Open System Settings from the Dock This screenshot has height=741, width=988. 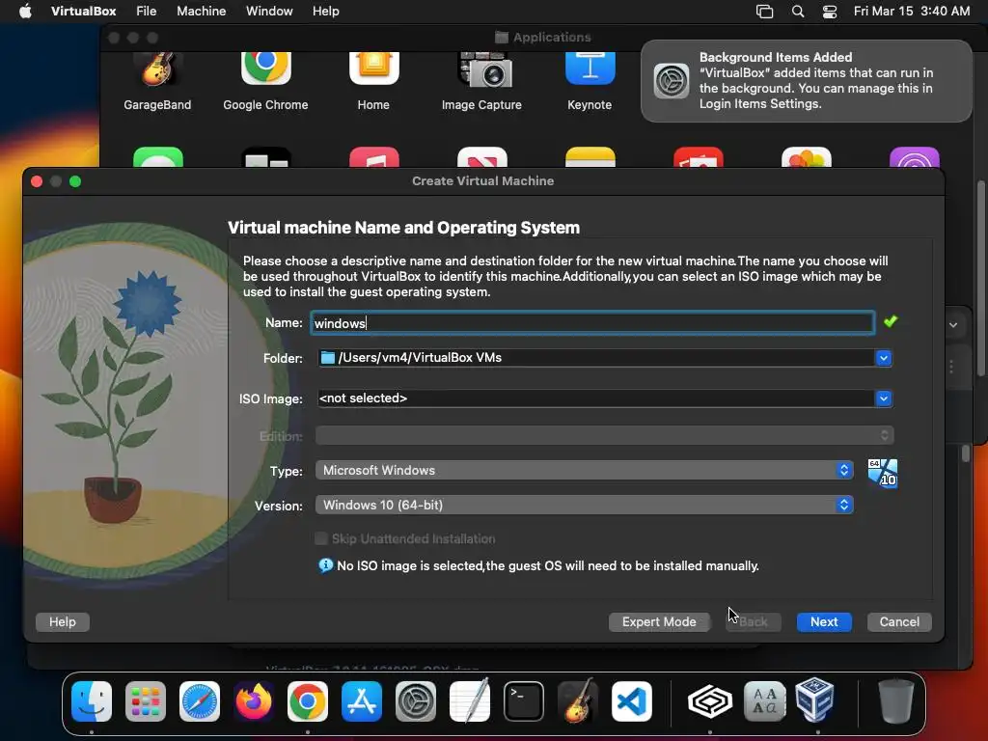tap(416, 701)
